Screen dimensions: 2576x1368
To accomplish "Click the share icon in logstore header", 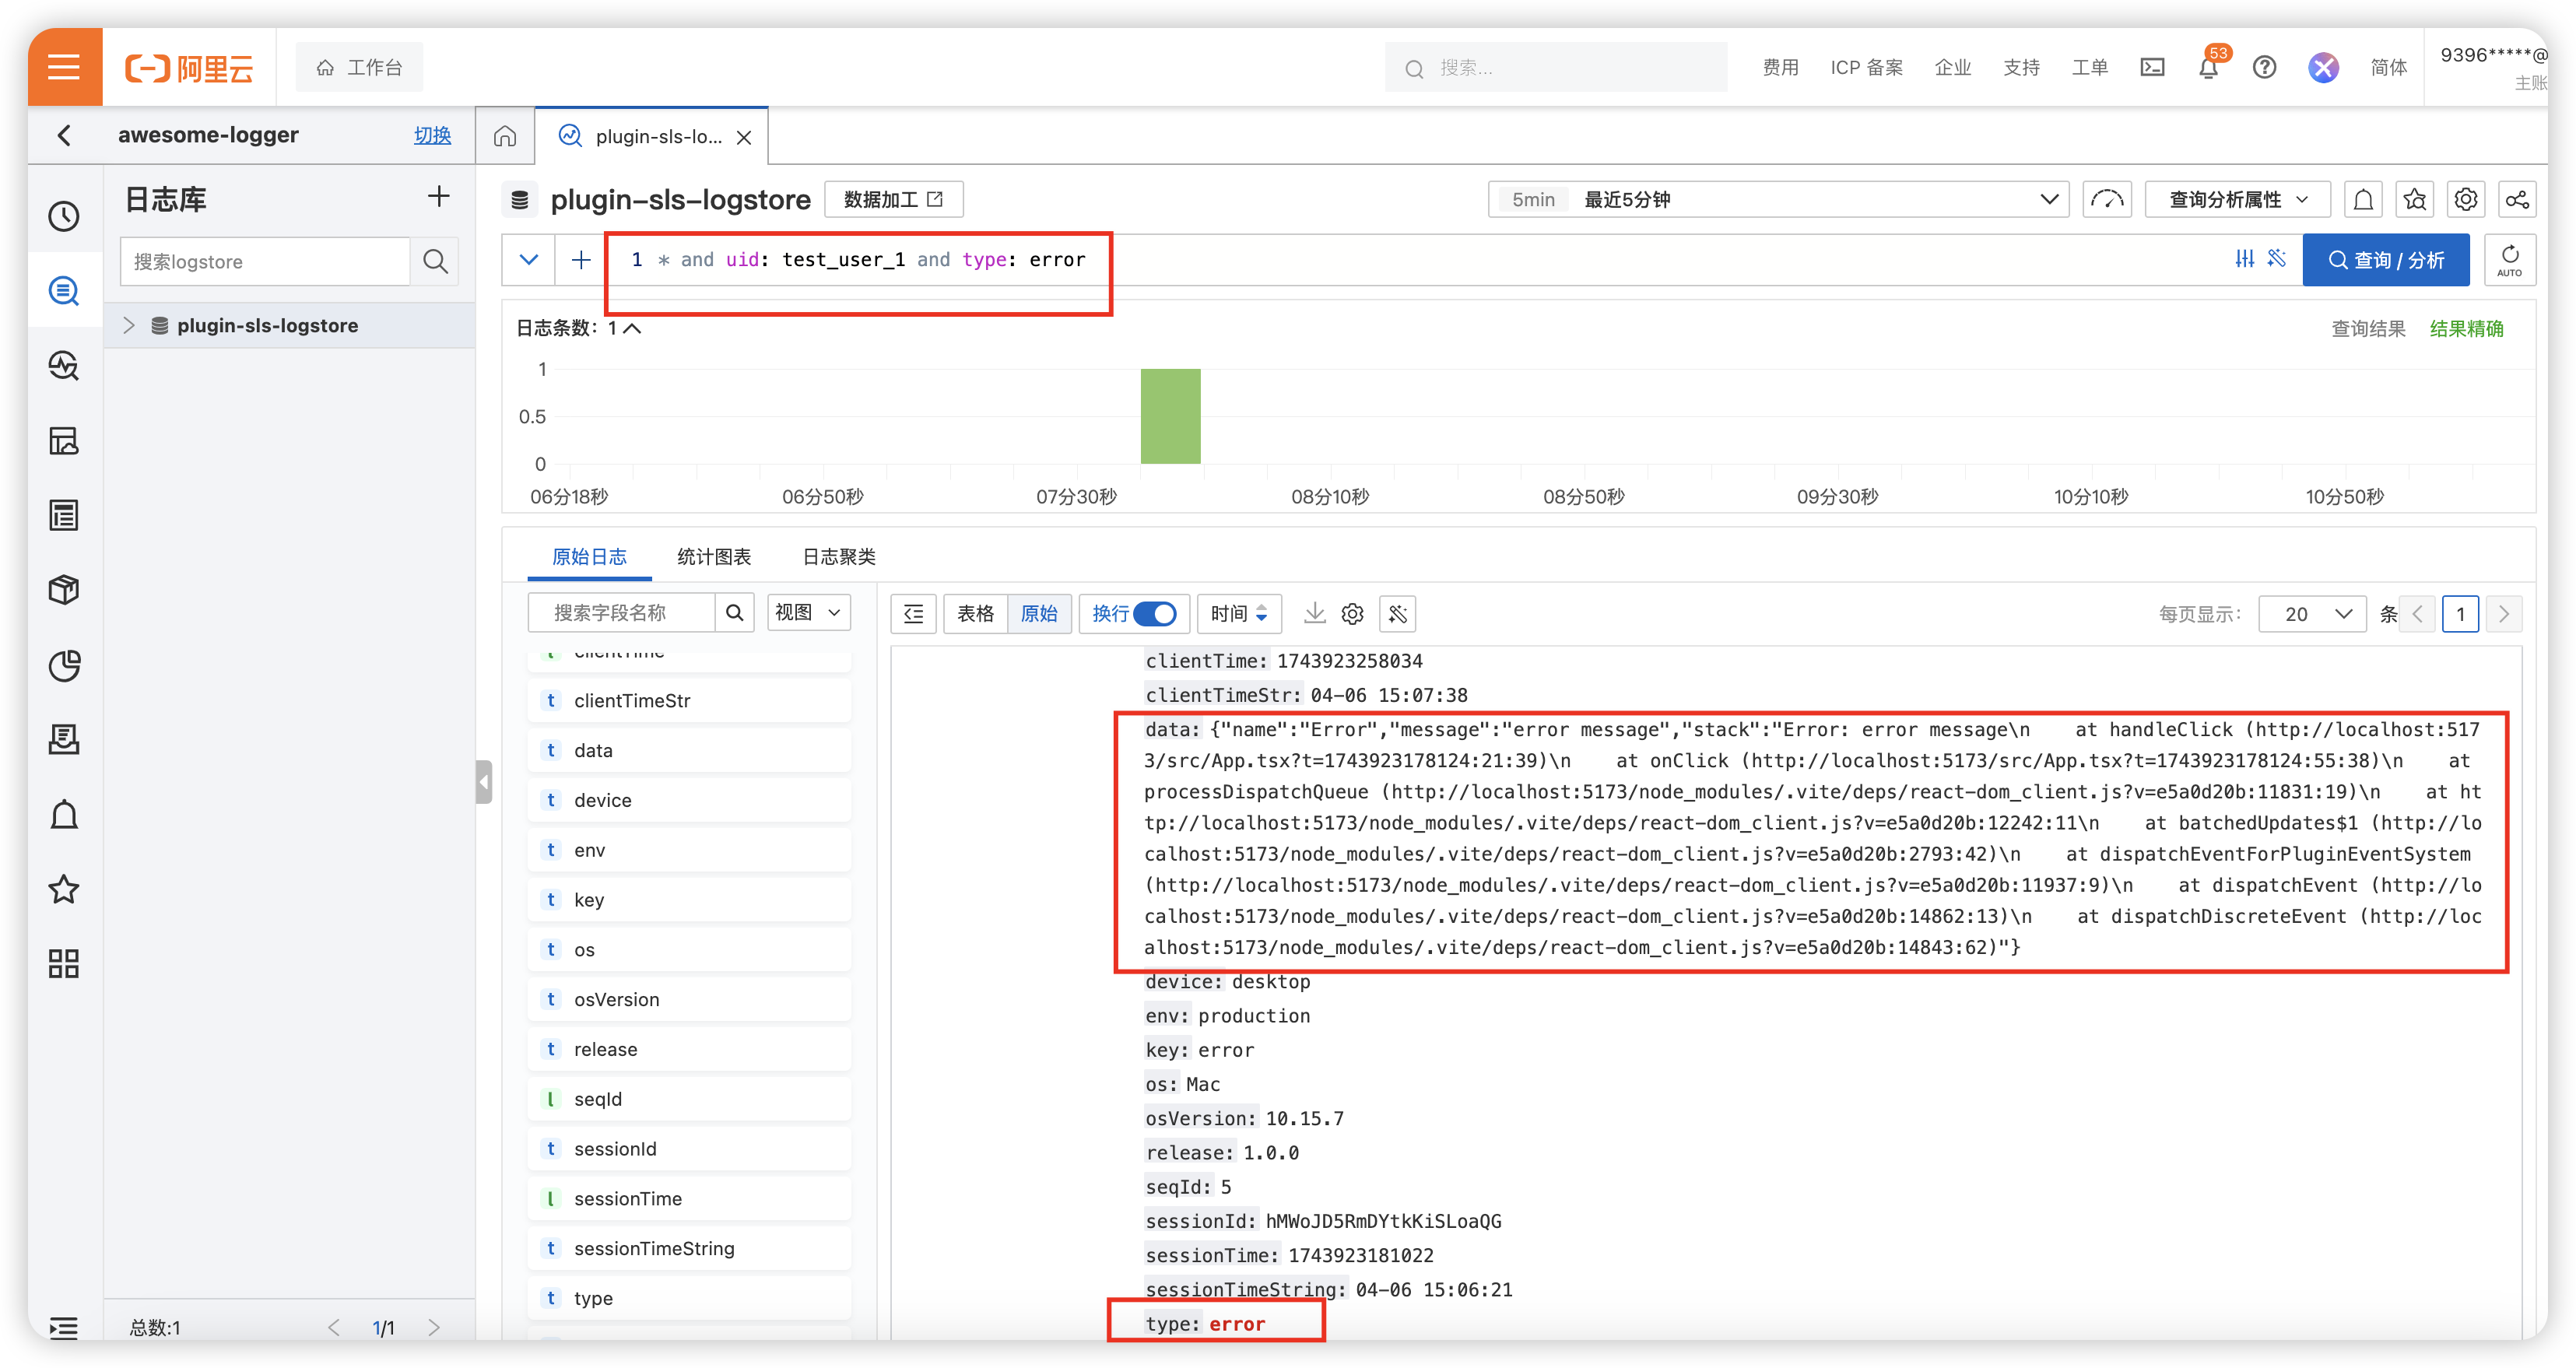I will pyautogui.click(x=2516, y=199).
